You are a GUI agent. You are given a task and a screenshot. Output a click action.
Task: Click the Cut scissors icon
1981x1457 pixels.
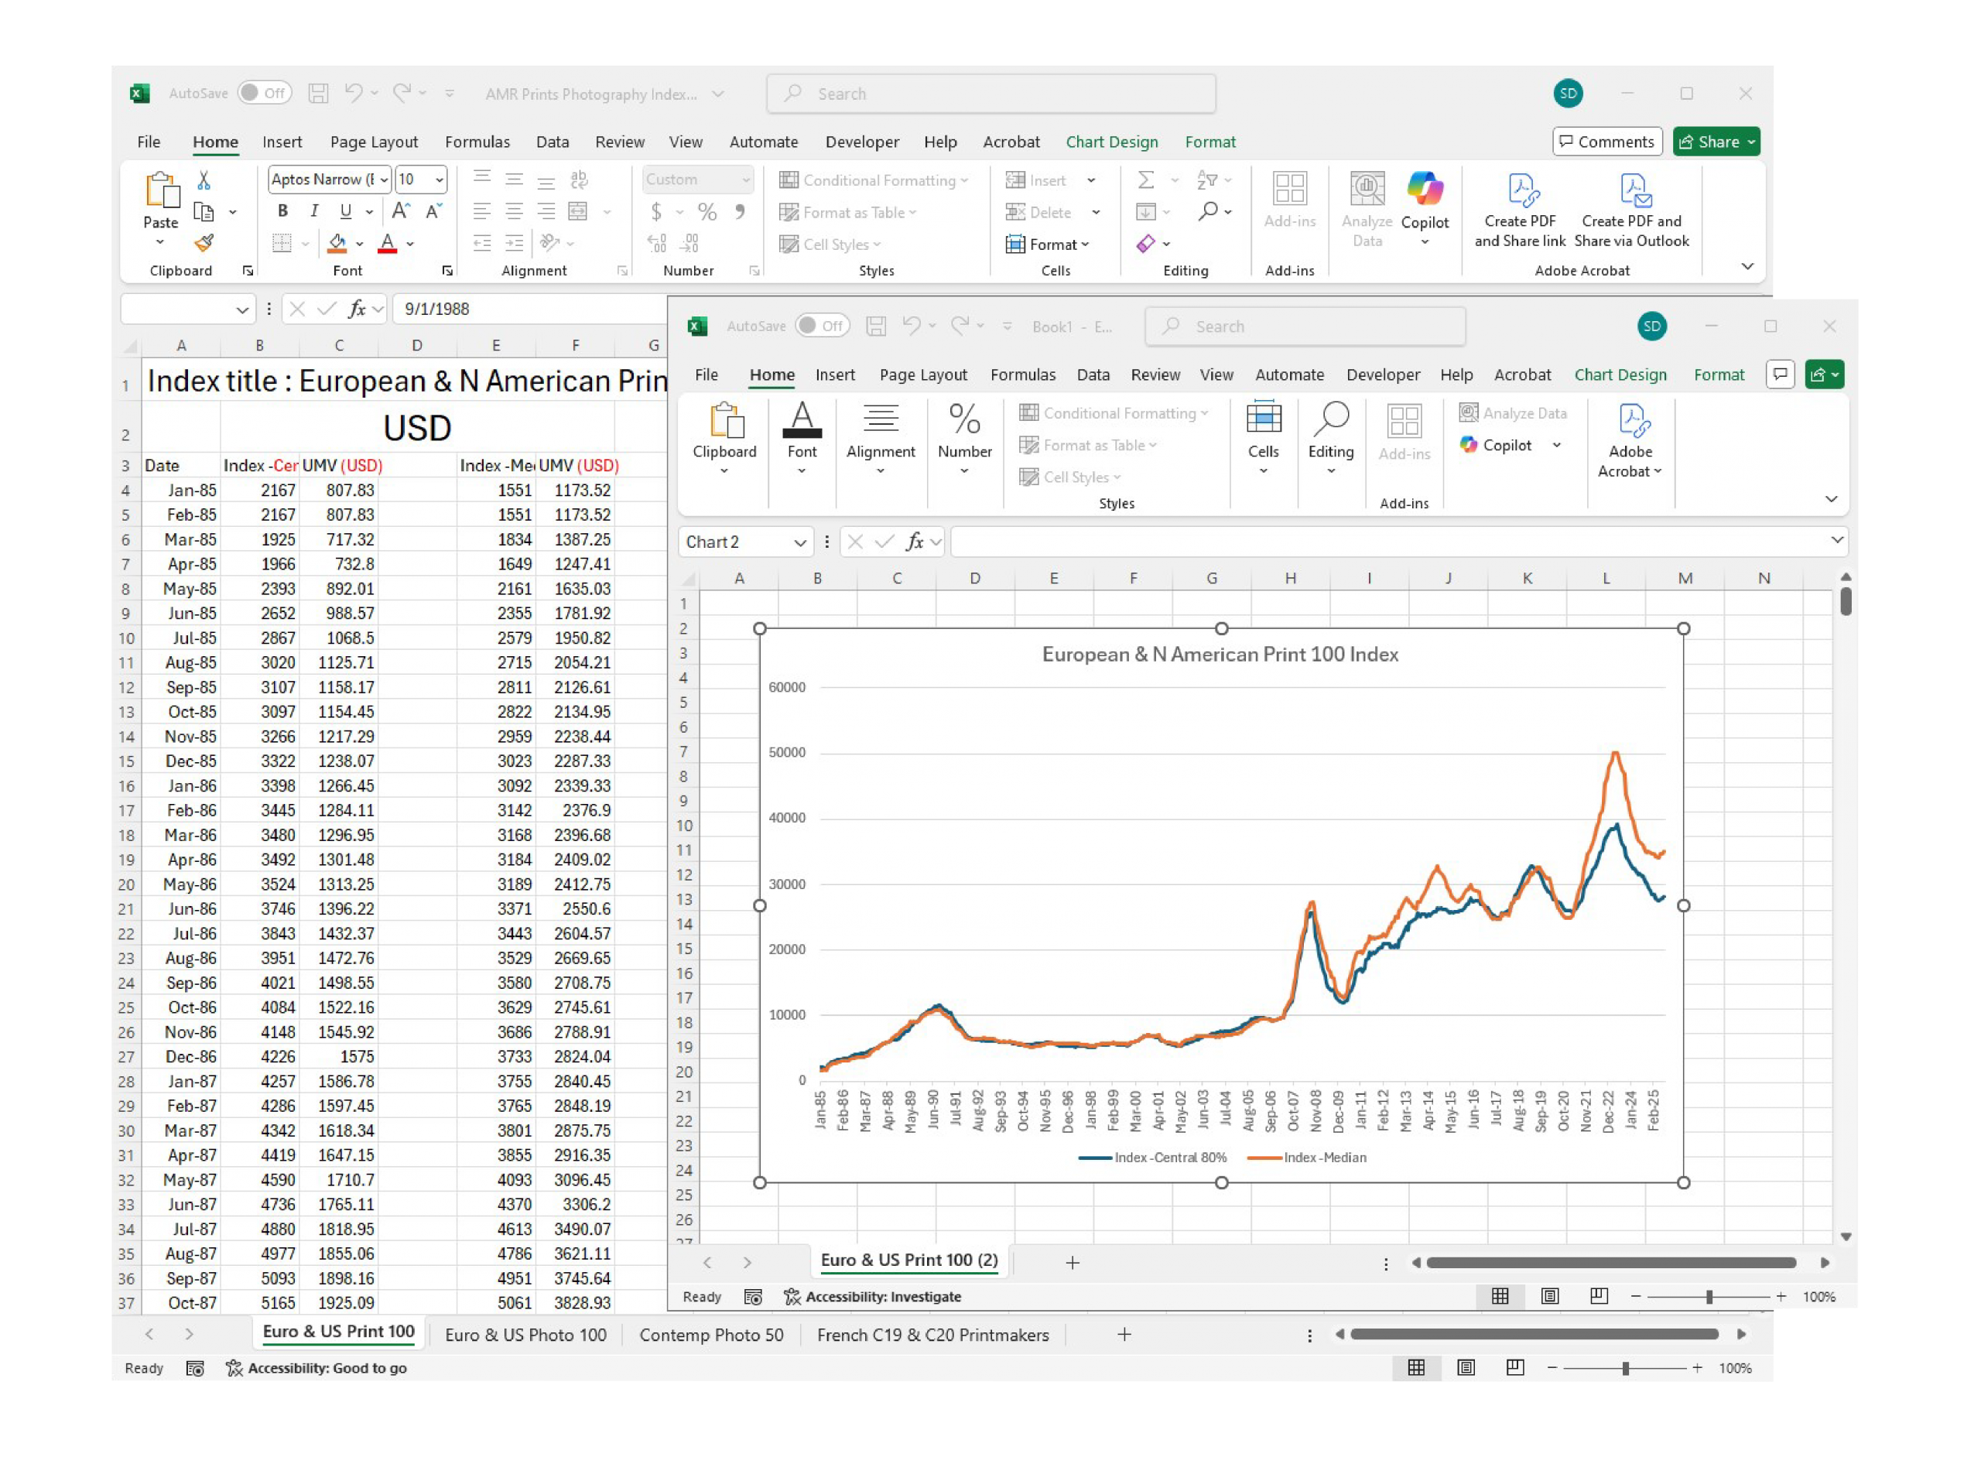[x=204, y=181]
